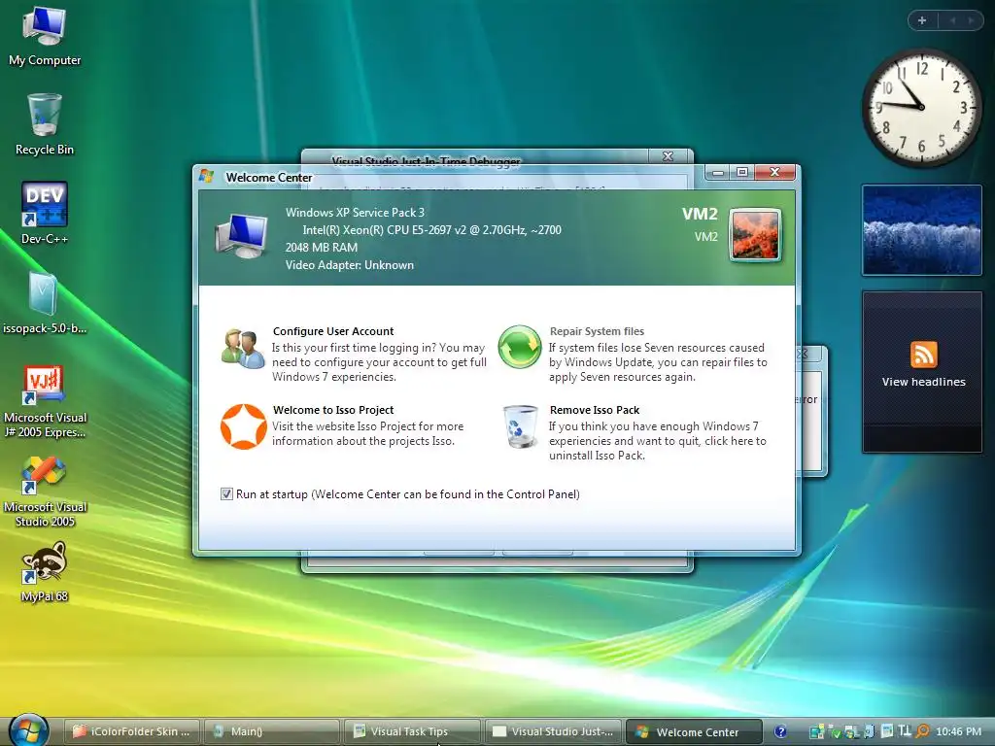Select the Recycle Bin desktop icon

coord(45,125)
